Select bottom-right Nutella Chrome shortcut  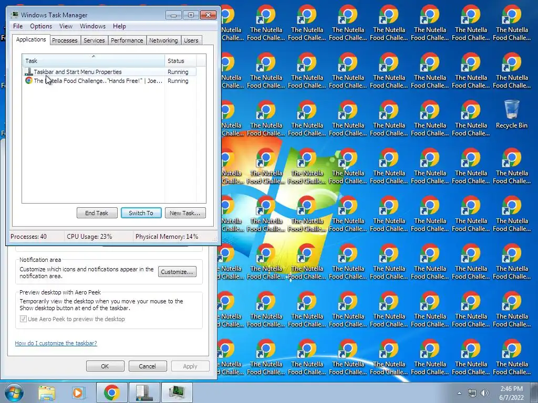point(512,357)
